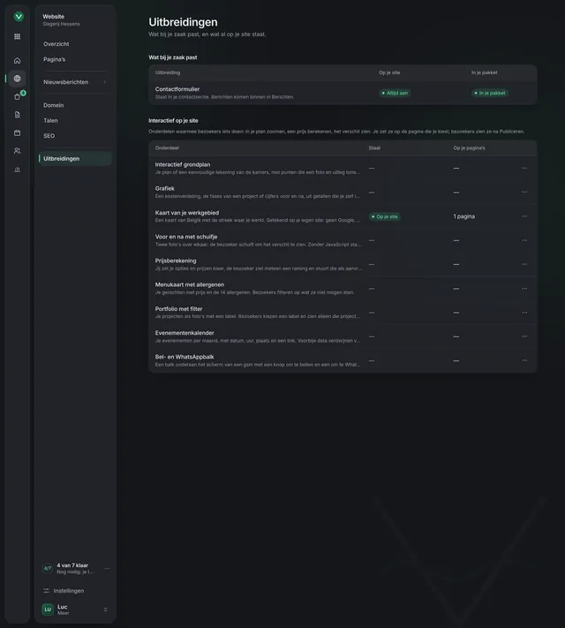Image resolution: width=565 pixels, height=628 pixels.
Task: Open Instellingen at sidebar bottom
Action: pos(69,591)
